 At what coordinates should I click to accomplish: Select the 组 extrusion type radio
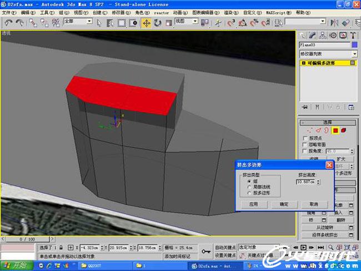click(249, 182)
